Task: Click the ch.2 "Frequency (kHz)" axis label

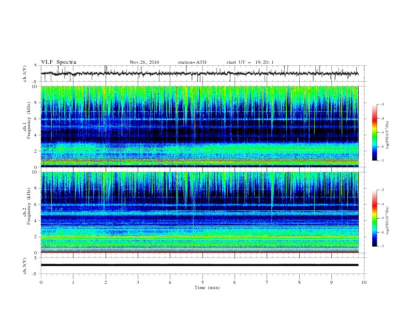Action: point(29,206)
